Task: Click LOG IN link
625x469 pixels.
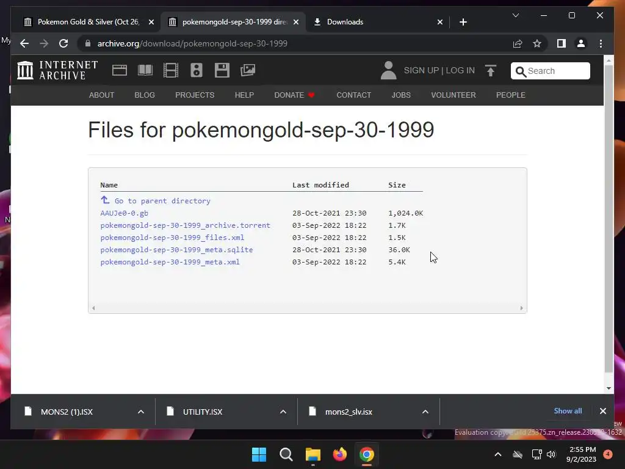Action: point(460,71)
